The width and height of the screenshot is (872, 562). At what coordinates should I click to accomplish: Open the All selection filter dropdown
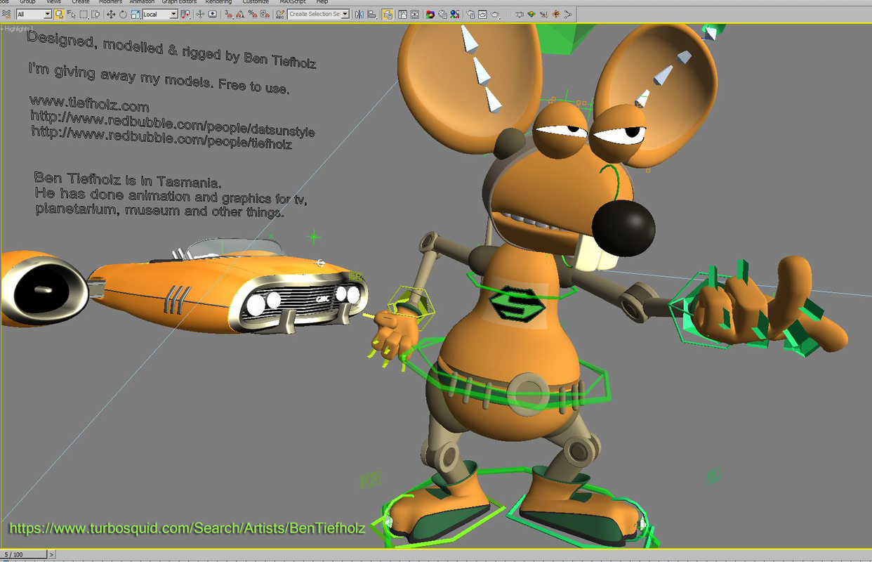pyautogui.click(x=48, y=13)
